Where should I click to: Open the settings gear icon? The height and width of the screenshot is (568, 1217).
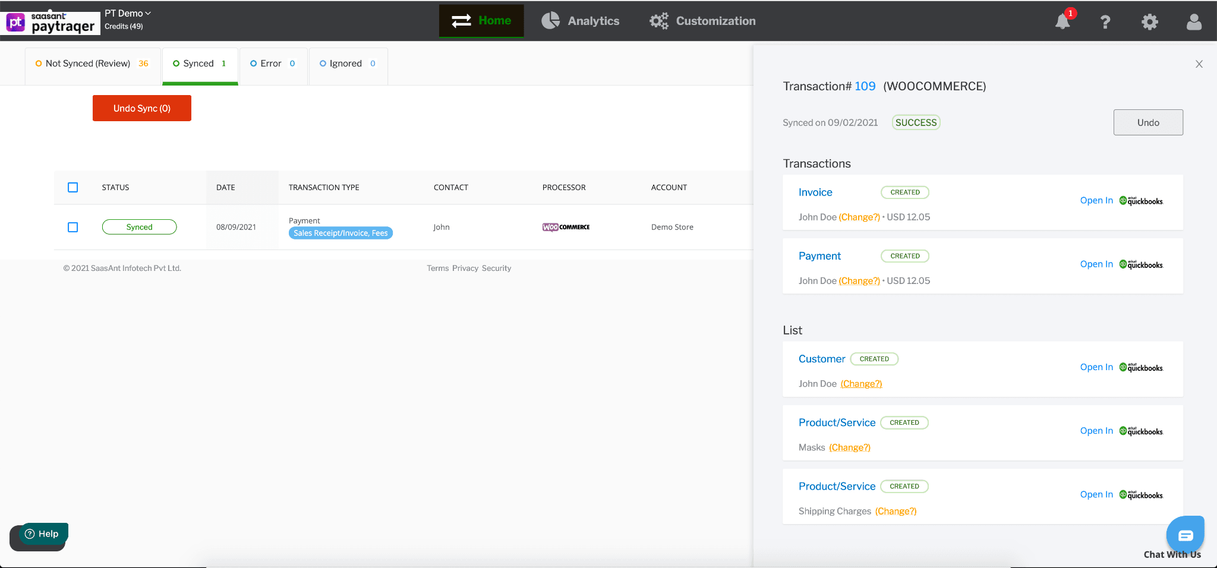click(1150, 22)
